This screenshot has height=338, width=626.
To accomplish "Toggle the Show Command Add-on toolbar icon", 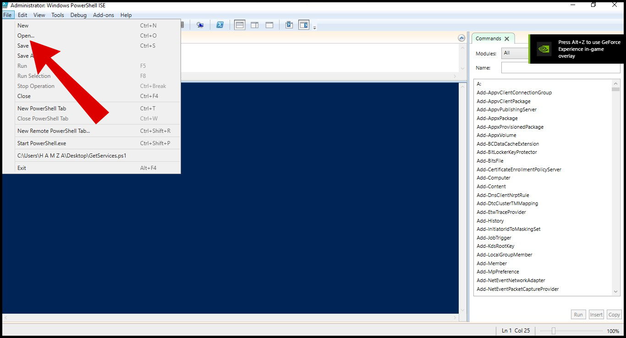I will (304, 25).
